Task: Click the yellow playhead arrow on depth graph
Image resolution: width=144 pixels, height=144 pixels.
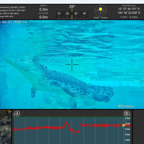Action: tap(124, 125)
